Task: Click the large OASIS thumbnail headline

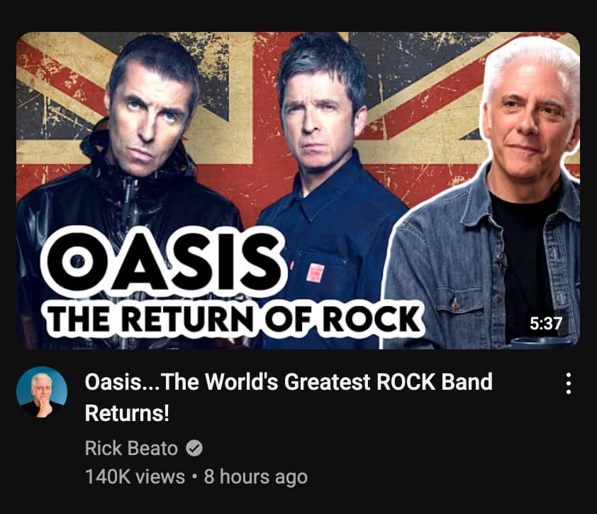Action: point(164,262)
